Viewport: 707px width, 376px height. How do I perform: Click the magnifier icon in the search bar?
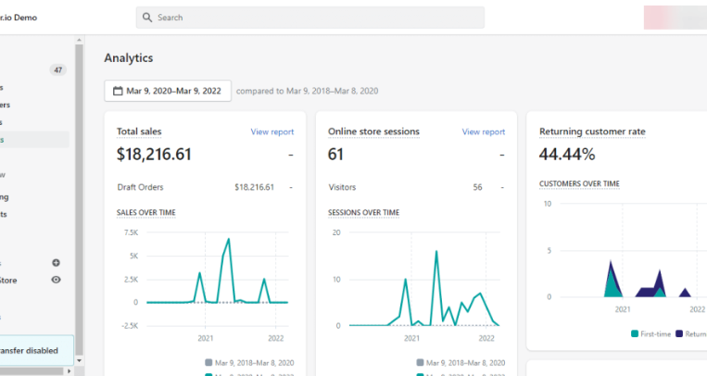(147, 18)
